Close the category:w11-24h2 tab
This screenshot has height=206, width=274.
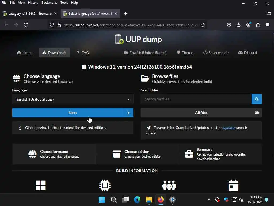point(55,13)
